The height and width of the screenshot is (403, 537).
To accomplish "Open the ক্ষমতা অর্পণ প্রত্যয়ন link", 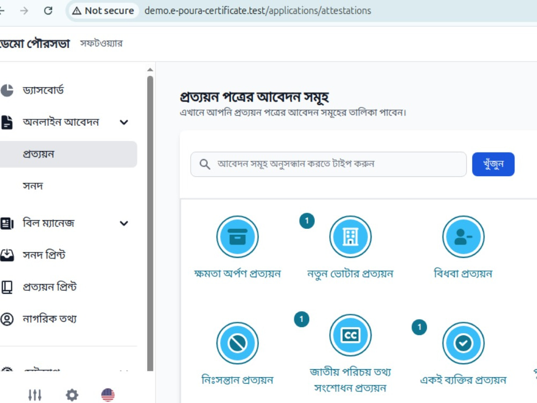I will (237, 274).
